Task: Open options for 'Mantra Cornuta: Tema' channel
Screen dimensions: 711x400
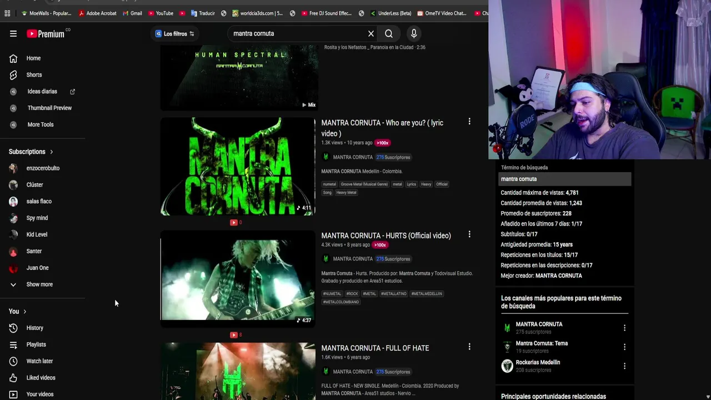Action: pos(624,347)
